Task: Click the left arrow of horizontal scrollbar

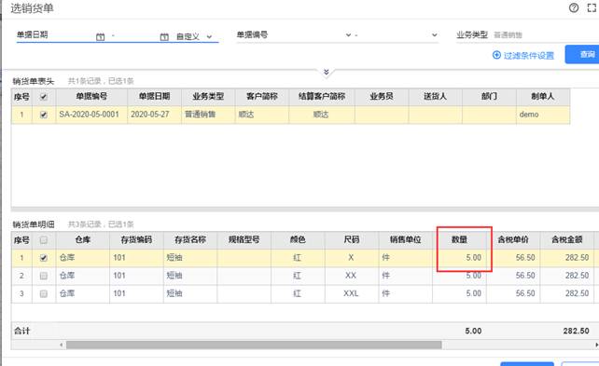Action: 62,345
